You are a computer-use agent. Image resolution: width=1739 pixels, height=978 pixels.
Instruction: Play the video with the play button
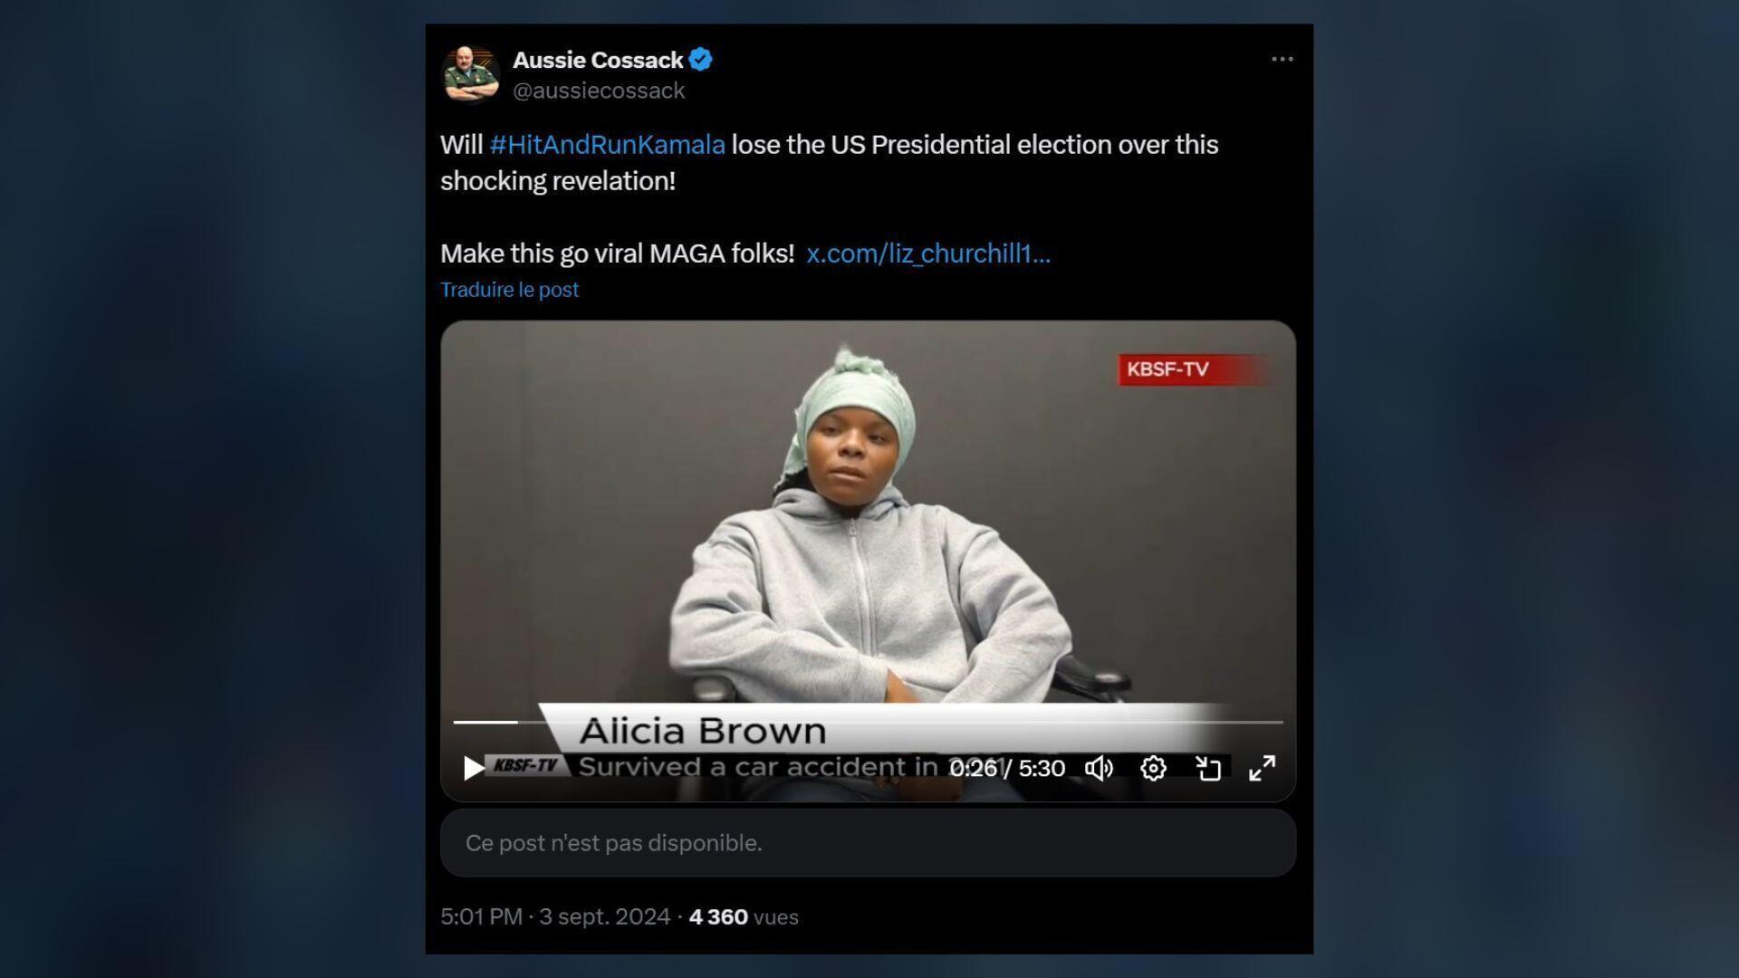[473, 768]
